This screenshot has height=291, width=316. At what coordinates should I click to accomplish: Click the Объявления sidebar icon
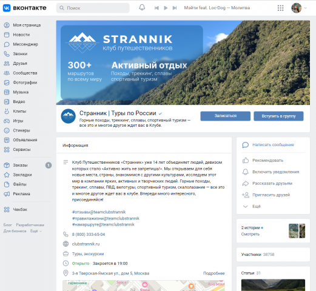(x=7, y=140)
